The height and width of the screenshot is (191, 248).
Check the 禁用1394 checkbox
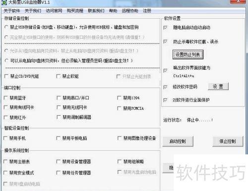[x=119, y=98]
